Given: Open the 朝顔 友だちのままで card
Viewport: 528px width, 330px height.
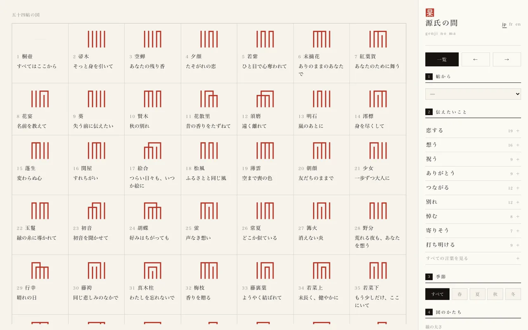Looking at the screenshot, I should [321, 165].
